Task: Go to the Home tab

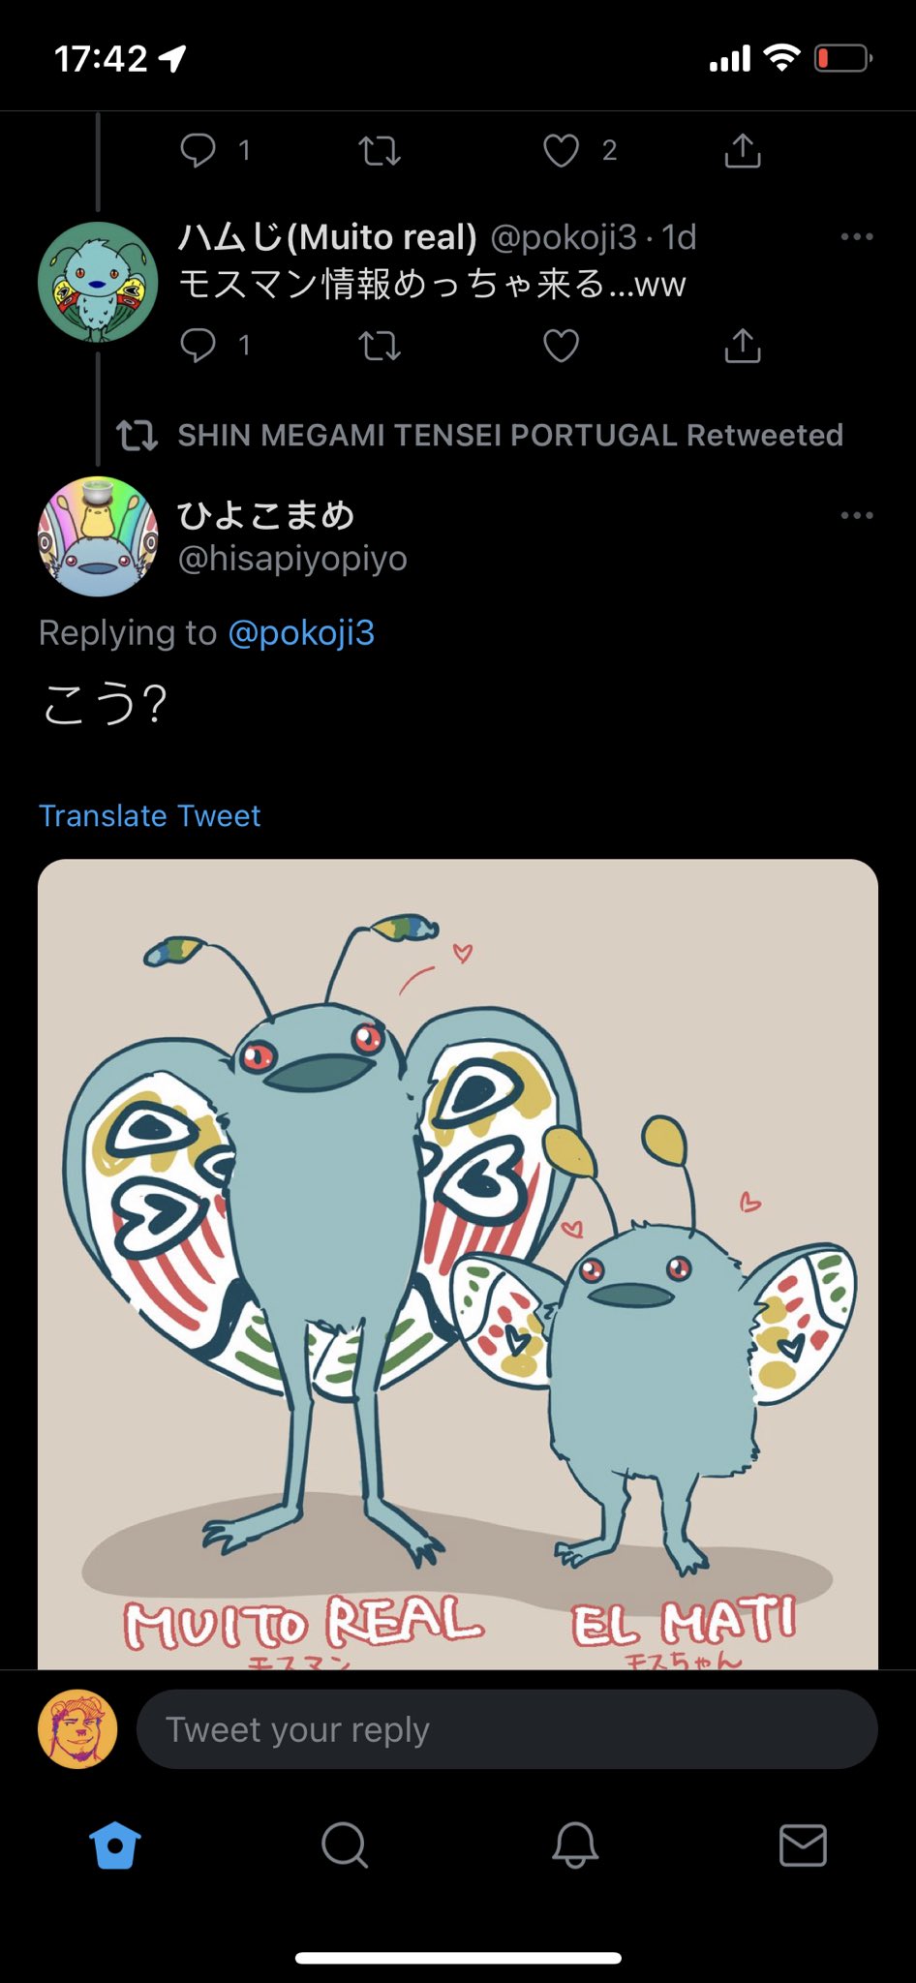Action: point(115,1846)
